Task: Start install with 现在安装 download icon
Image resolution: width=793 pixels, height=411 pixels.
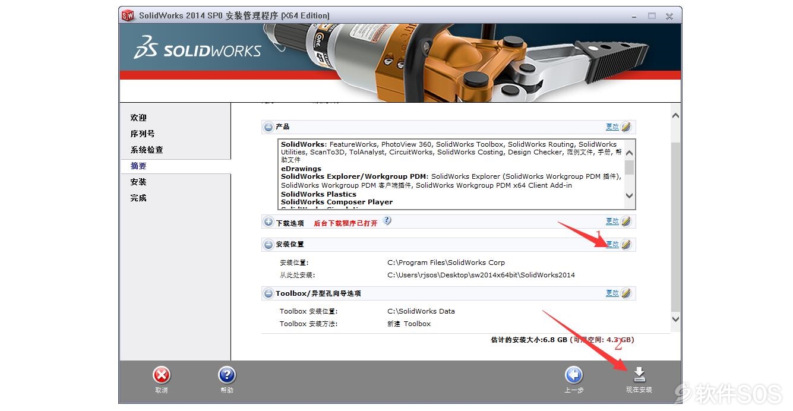Action: (x=639, y=374)
